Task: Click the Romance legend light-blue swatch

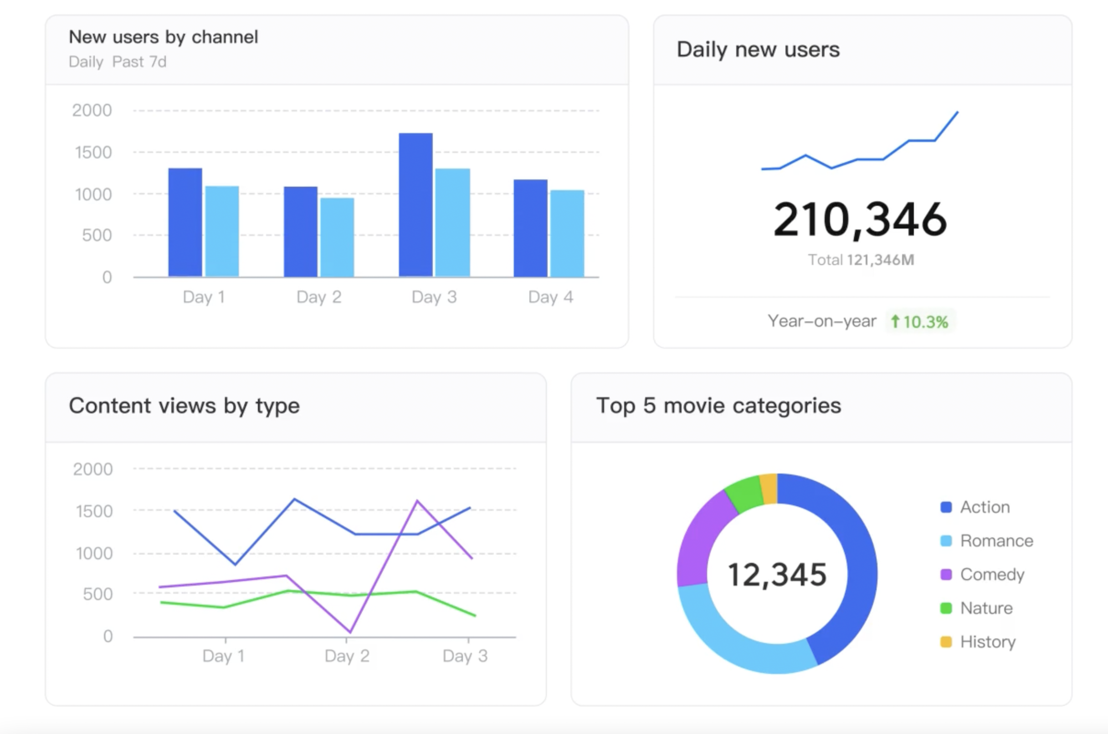Action: [x=945, y=540]
